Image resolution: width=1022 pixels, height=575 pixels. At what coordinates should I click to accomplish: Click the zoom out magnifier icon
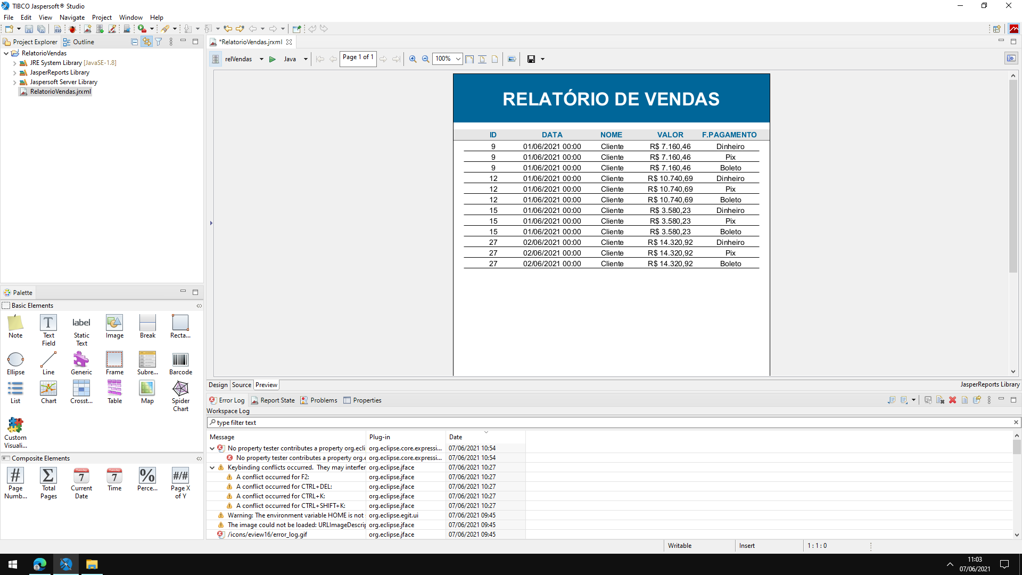pos(425,59)
